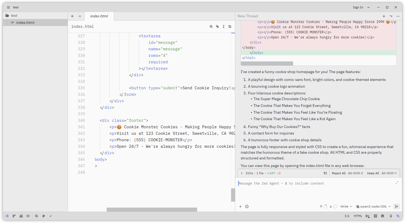Open the debugger bug icon

tap(383, 216)
